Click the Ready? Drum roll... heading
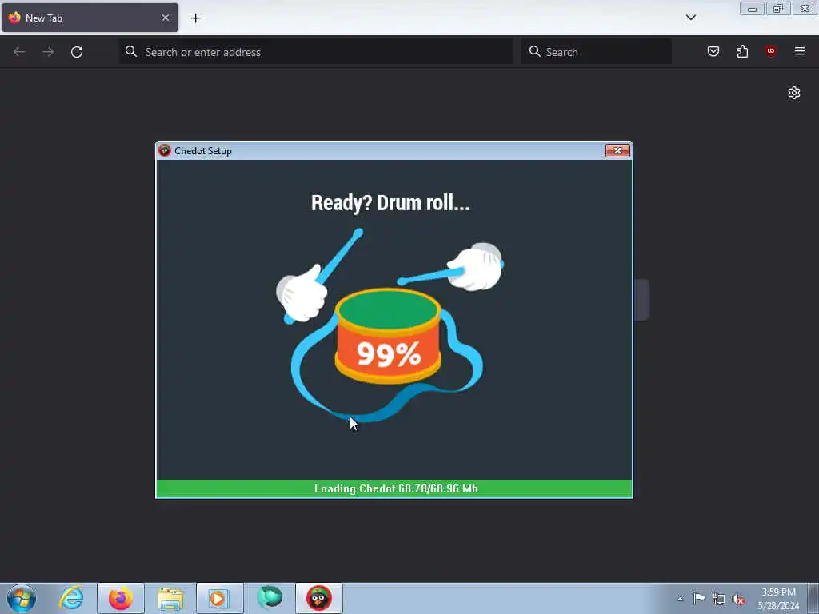The height and width of the screenshot is (614, 819). (390, 202)
